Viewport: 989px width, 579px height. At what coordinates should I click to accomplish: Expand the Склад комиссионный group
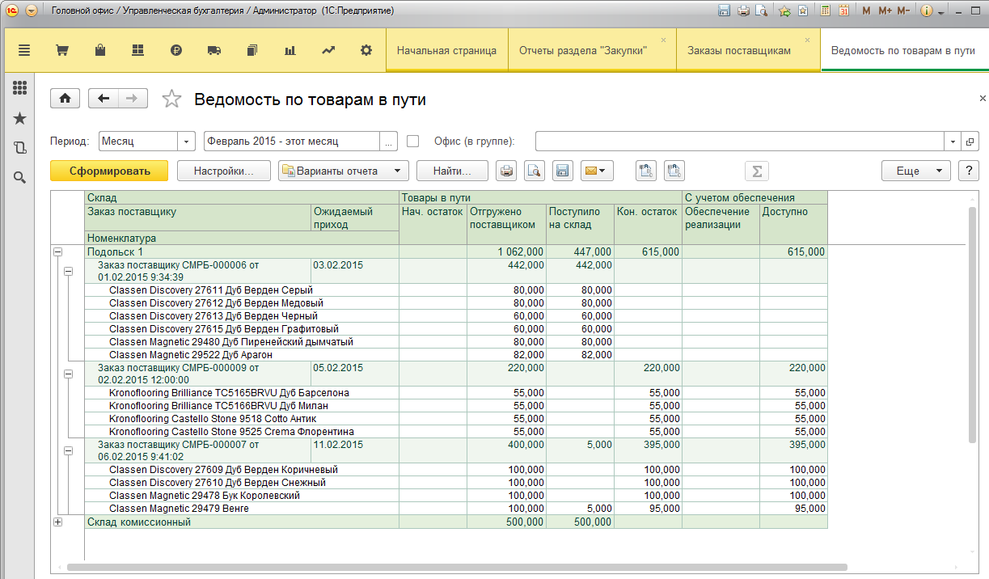coord(57,522)
